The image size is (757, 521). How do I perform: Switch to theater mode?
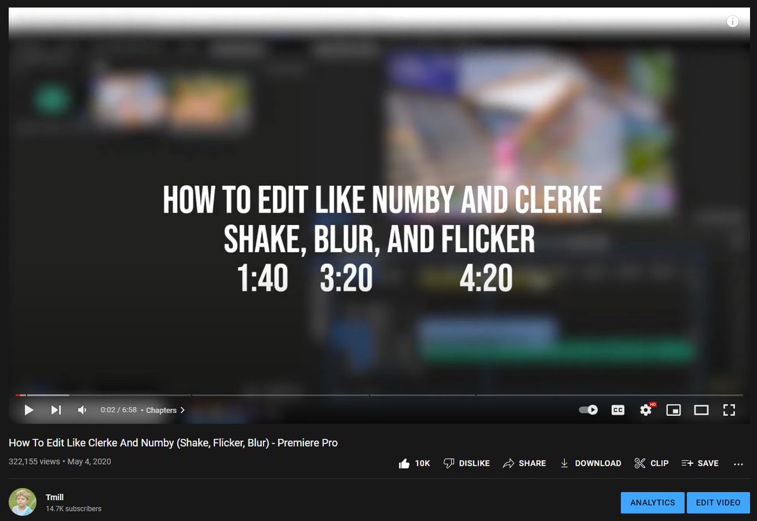coord(701,410)
